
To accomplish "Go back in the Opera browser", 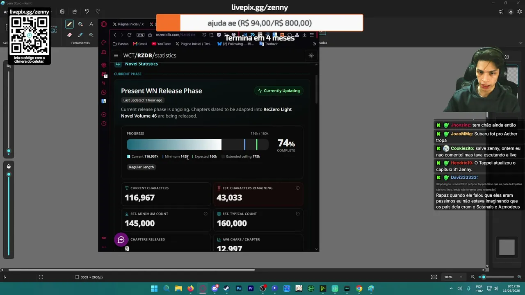I will (115, 35).
